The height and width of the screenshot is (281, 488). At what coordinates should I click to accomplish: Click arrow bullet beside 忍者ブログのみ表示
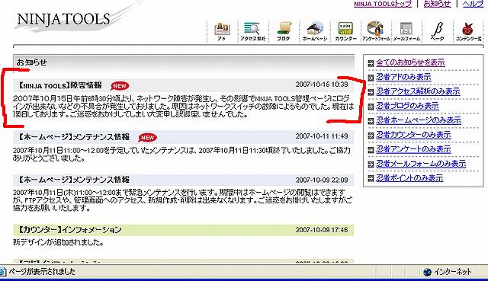click(x=371, y=107)
